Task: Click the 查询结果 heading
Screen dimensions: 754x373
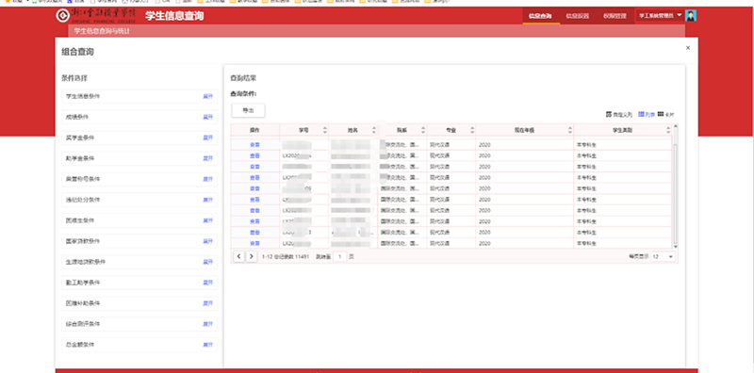Action: tap(243, 78)
